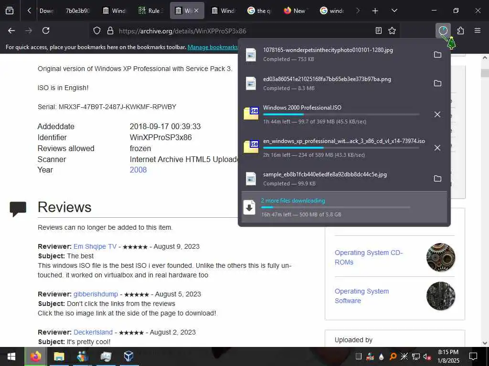Show wonderpetsinthecityphoto jpg in folder
The height and width of the screenshot is (366, 489).
pyautogui.click(x=437, y=54)
